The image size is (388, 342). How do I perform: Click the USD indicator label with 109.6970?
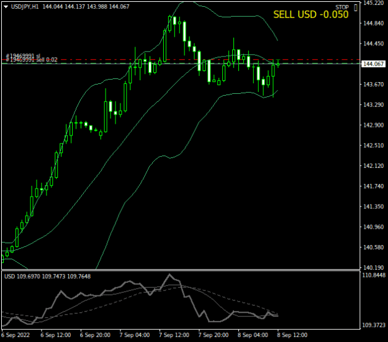pyautogui.click(x=48, y=276)
